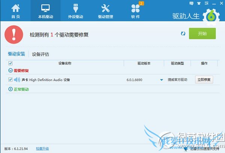Switch to 本机驱动 tab

point(45,11)
